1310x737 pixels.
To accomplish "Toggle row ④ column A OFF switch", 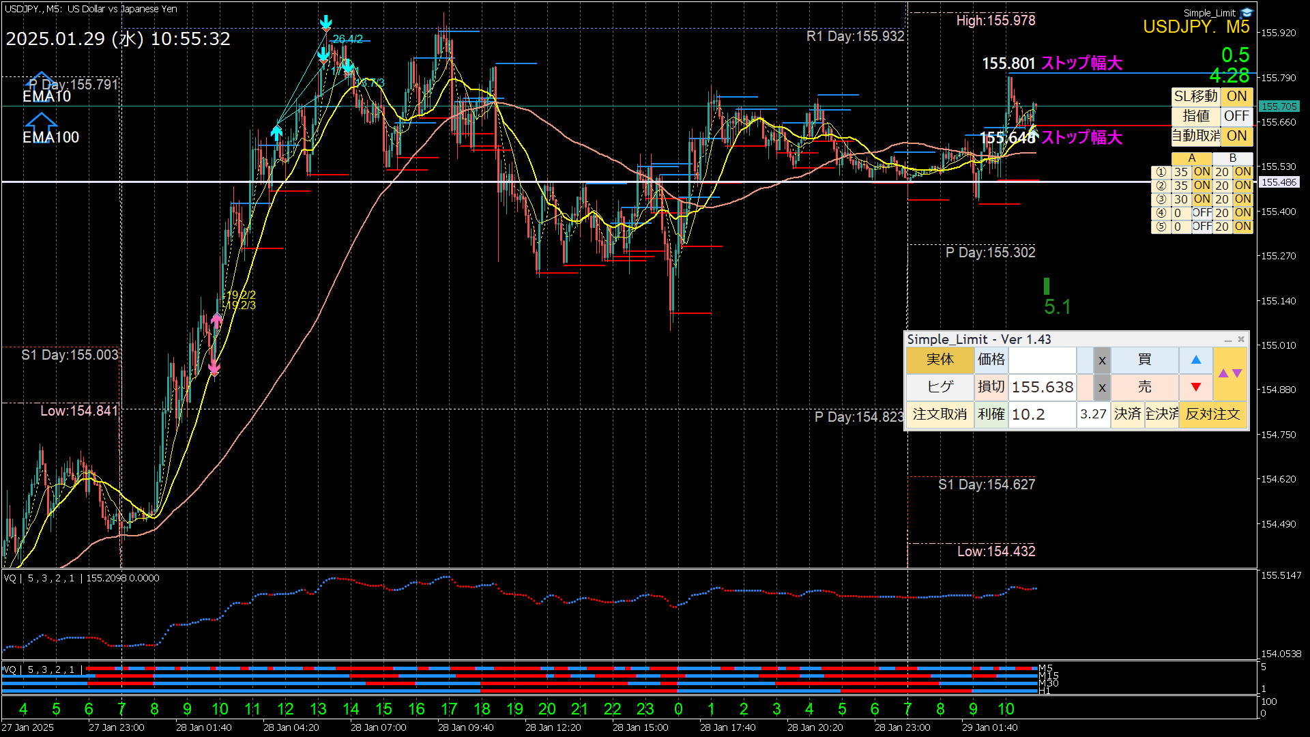I will click(x=1202, y=213).
